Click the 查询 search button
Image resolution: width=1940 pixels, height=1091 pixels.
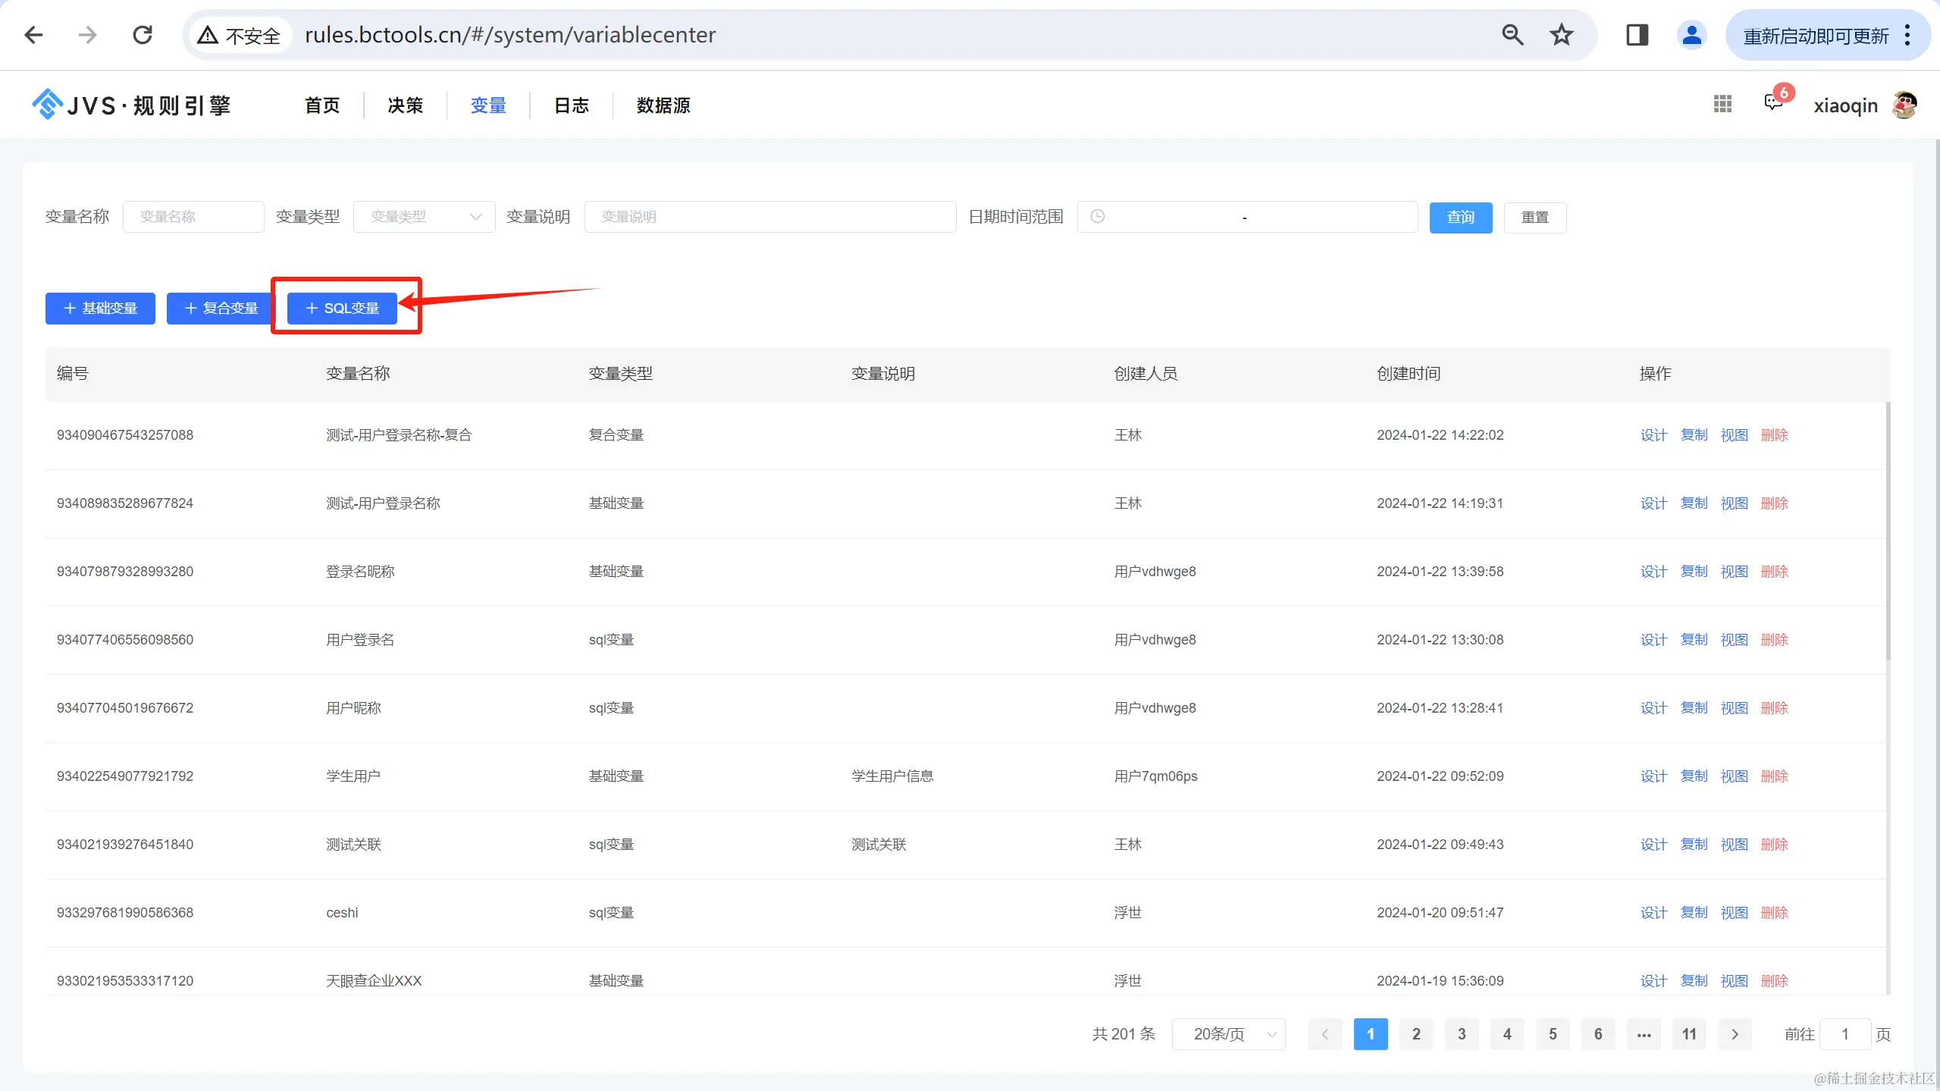pos(1460,218)
